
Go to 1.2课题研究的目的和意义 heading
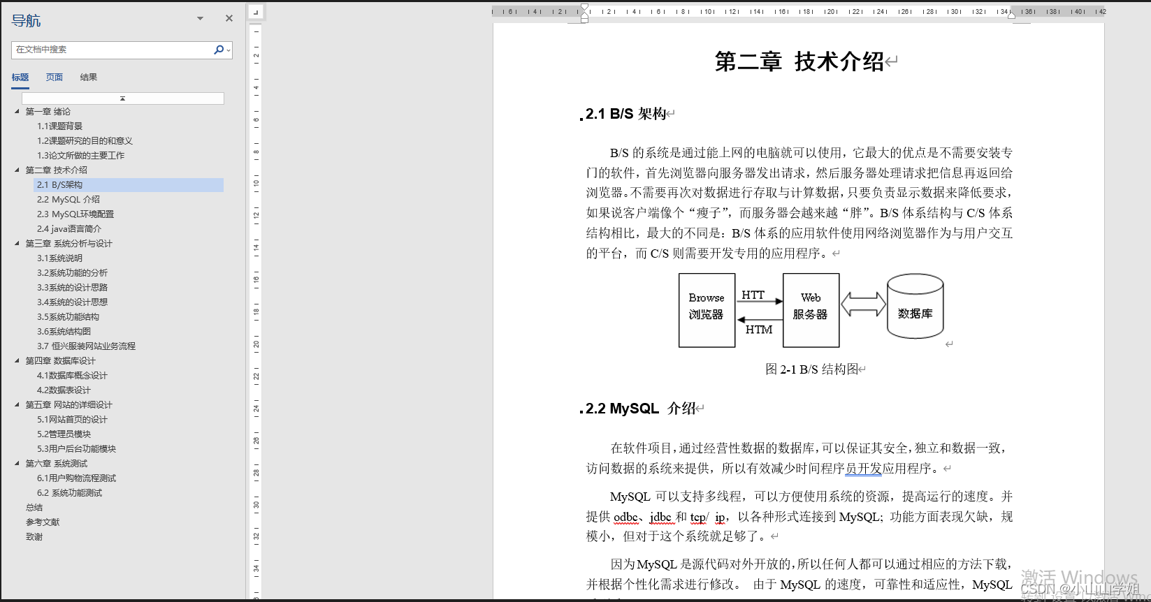[x=85, y=141]
